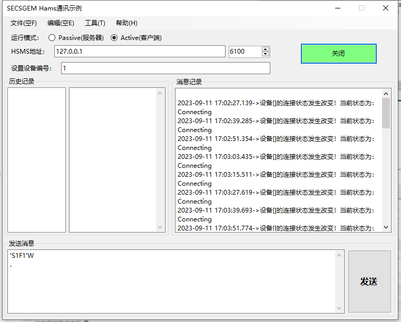Click the green 关闭 button
This screenshot has height=322, width=401.
click(339, 54)
